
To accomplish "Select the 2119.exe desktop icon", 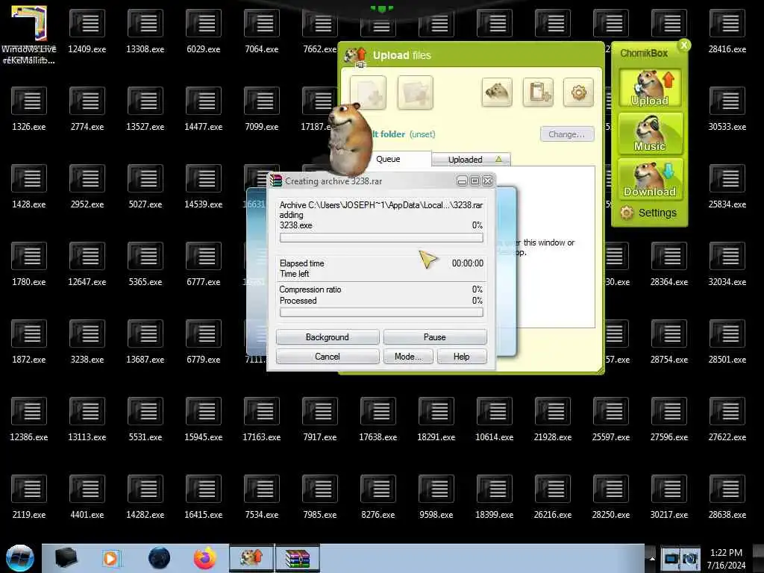I will (x=29, y=496).
